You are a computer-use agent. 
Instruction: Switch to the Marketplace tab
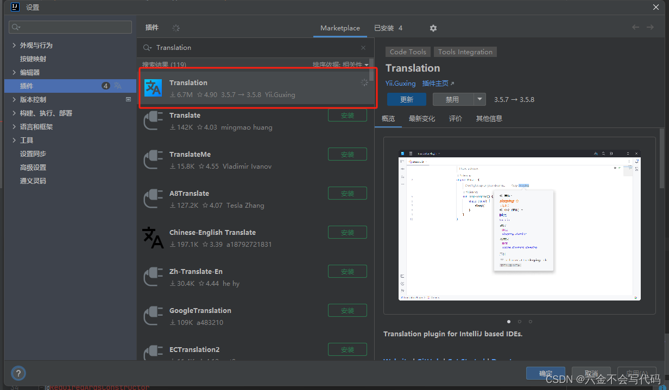(340, 28)
